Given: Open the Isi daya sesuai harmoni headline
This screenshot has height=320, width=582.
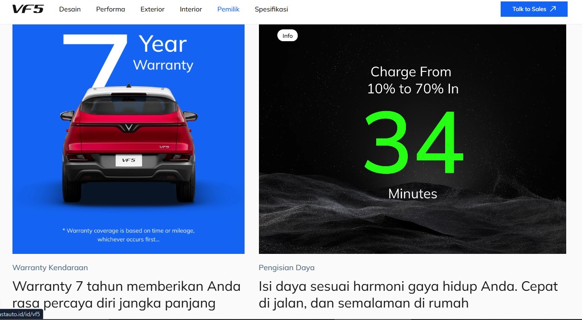Looking at the screenshot, I should pos(408,295).
